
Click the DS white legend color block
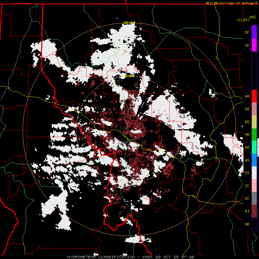pos(254,173)
